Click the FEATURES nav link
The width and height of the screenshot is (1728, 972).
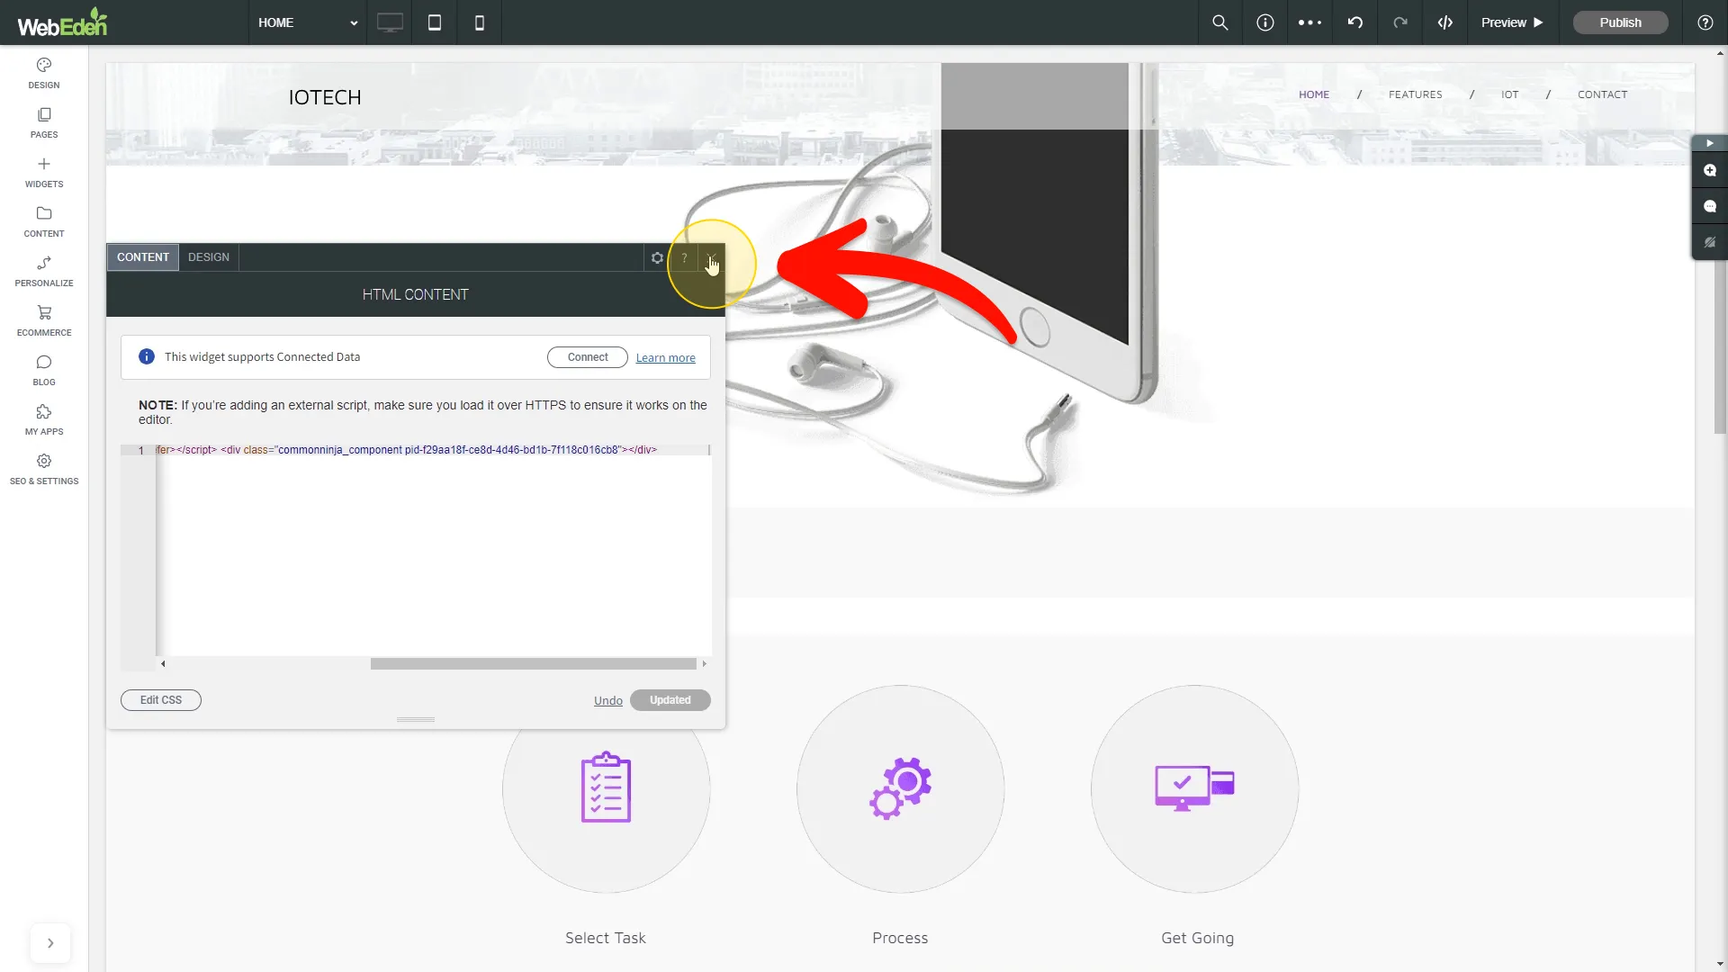click(x=1415, y=94)
